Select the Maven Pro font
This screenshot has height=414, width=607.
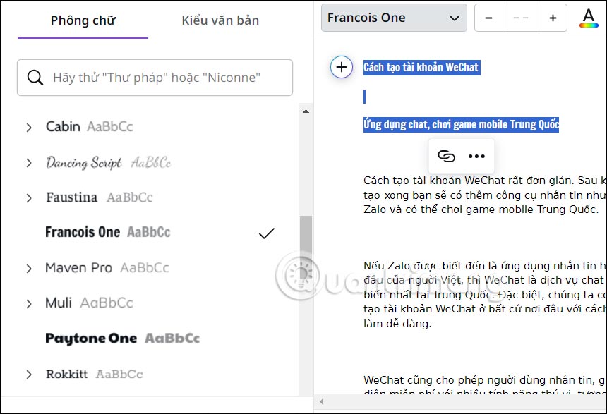pyautogui.click(x=78, y=268)
